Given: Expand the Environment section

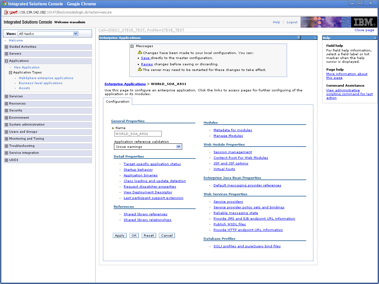Looking at the screenshot, I should (x=7, y=118).
